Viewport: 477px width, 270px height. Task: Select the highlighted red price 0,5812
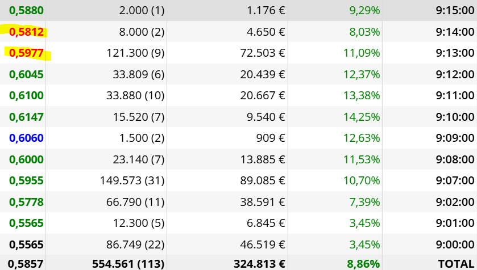click(26, 32)
